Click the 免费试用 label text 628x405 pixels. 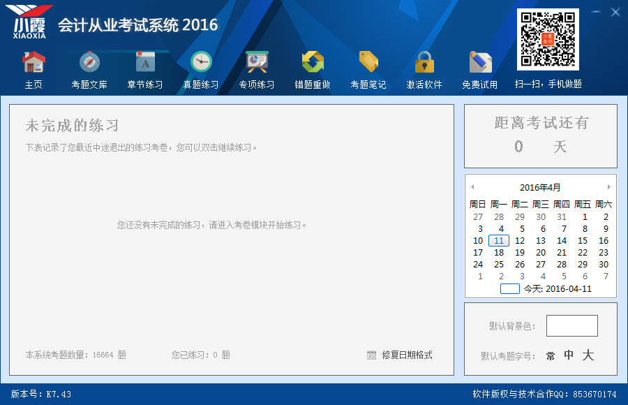coord(480,84)
